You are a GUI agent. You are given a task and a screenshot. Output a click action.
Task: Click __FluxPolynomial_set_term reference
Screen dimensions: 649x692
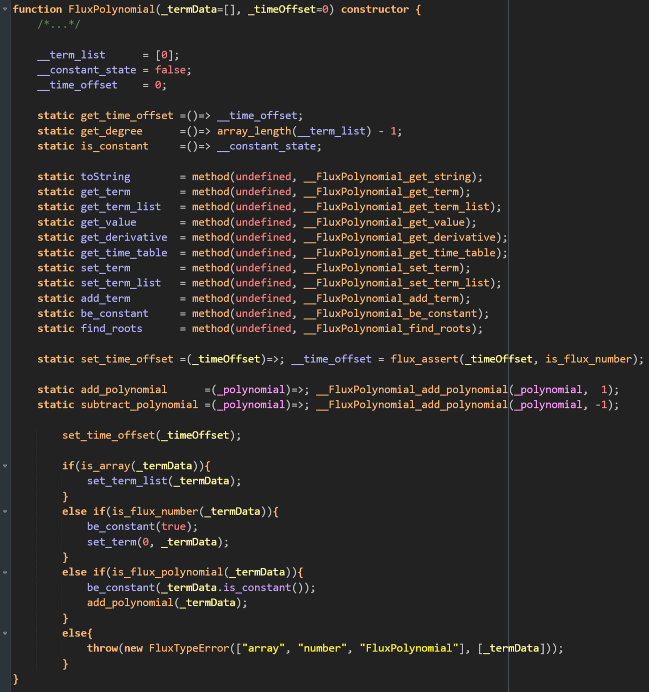(x=381, y=268)
